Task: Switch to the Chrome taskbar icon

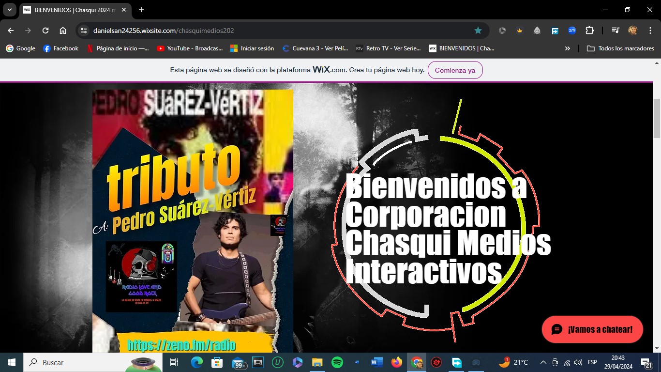Action: tap(417, 362)
